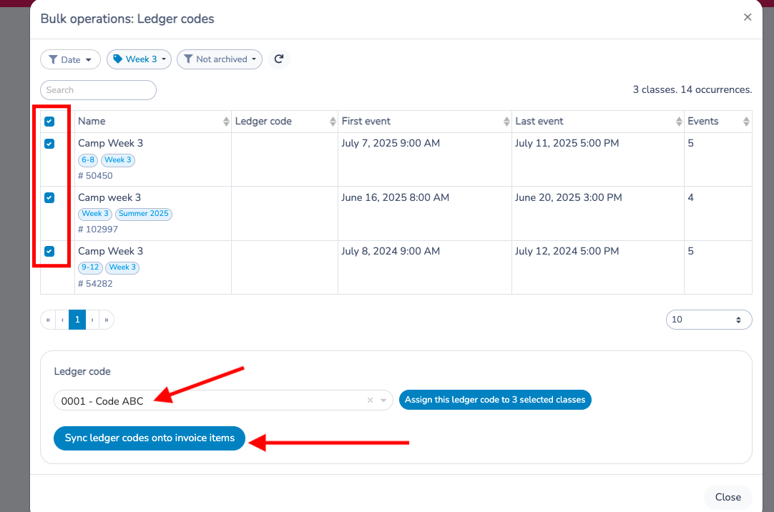This screenshot has height=512, width=774.
Task: Sort by First event column arrows
Action: click(507, 122)
